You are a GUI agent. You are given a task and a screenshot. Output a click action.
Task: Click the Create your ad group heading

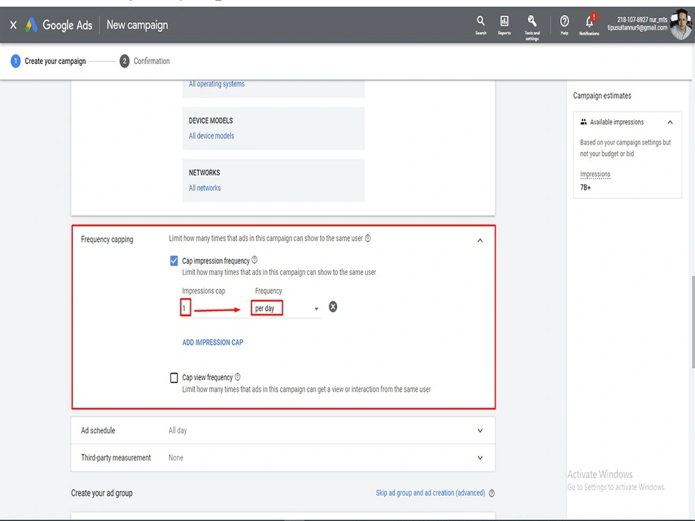pyautogui.click(x=101, y=493)
